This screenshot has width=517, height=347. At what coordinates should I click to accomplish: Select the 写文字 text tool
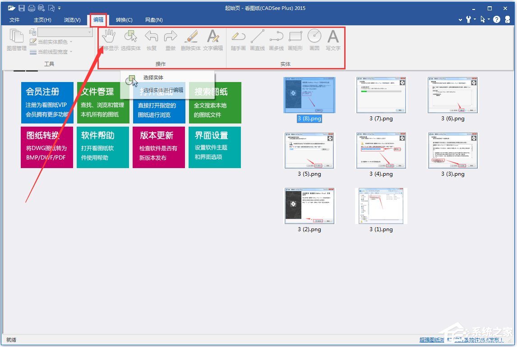(x=333, y=40)
